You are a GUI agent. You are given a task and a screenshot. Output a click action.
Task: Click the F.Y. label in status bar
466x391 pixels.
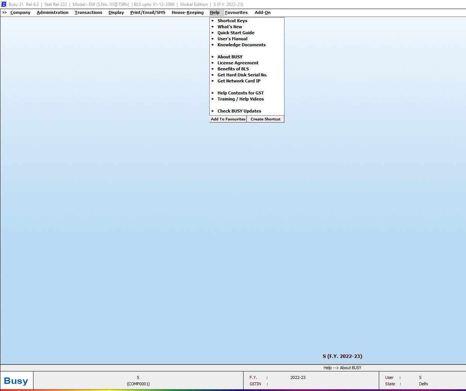tap(253, 377)
